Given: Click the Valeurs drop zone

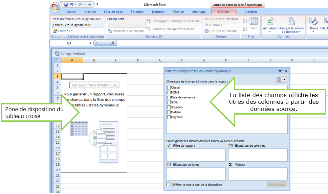Looking at the screenshot, I should pos(258,174).
